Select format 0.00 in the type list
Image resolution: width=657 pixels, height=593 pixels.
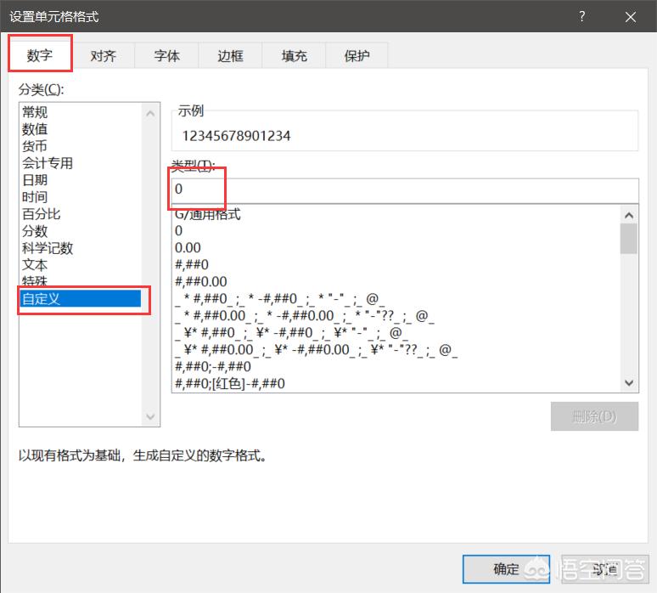click(x=188, y=248)
